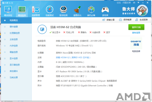The image size is (152, 102).
Task: Click the 摄像头 status indicator
Action: click(x=82, y=33)
